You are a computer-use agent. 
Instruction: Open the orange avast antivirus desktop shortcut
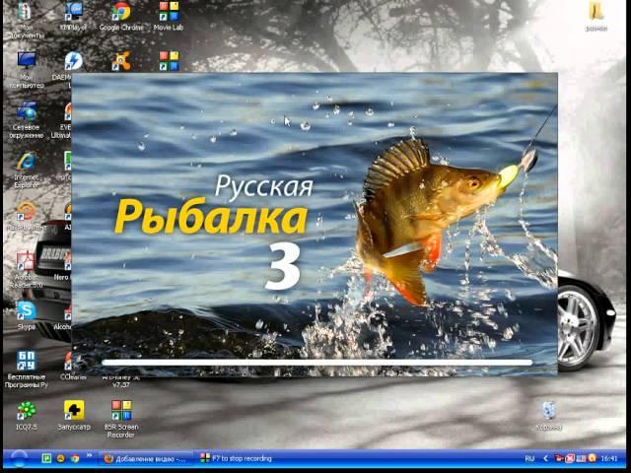coord(121,61)
